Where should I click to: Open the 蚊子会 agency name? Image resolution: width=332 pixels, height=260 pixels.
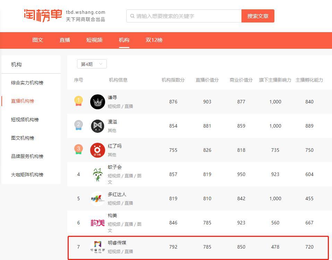[115, 167]
